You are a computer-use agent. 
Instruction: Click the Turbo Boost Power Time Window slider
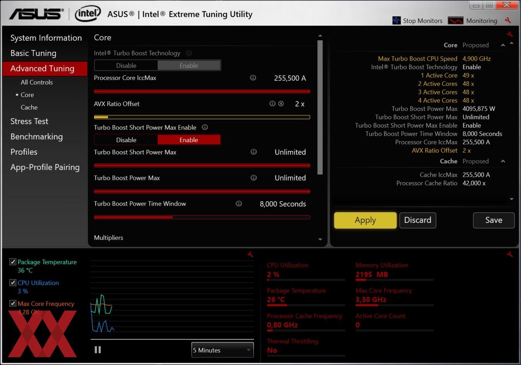(x=202, y=217)
